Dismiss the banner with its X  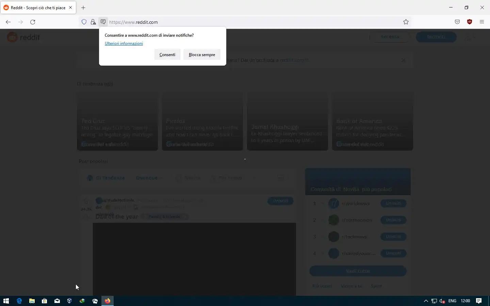pos(404,60)
